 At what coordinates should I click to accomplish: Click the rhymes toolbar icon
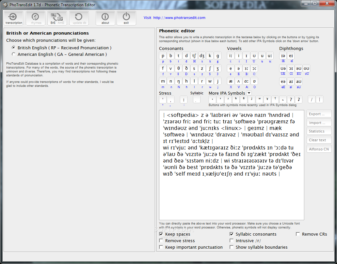tap(36, 18)
